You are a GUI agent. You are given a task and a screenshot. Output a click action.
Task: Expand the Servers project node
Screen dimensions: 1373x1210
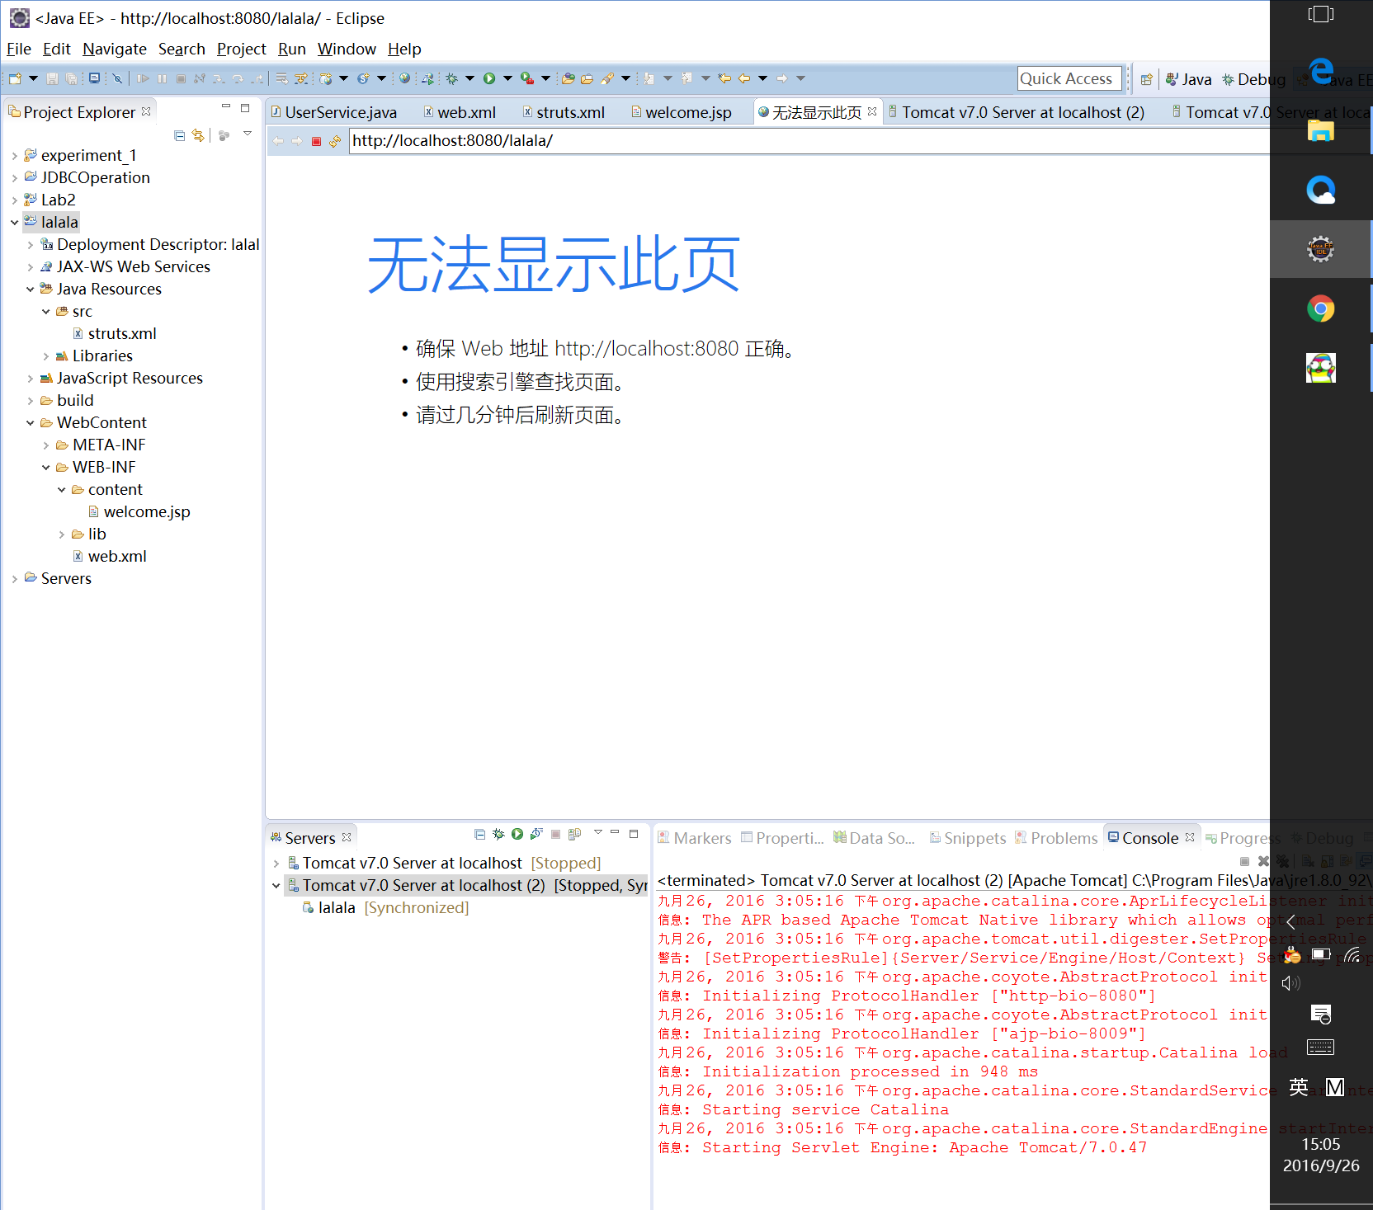click(x=15, y=579)
